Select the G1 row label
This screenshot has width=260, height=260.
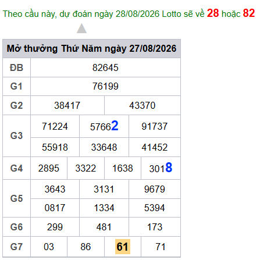(x=16, y=86)
